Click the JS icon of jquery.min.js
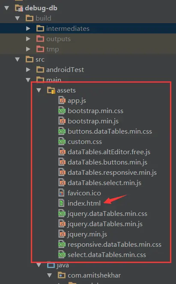Viewport: 176px width, 284px height. pyautogui.click(x=62, y=234)
